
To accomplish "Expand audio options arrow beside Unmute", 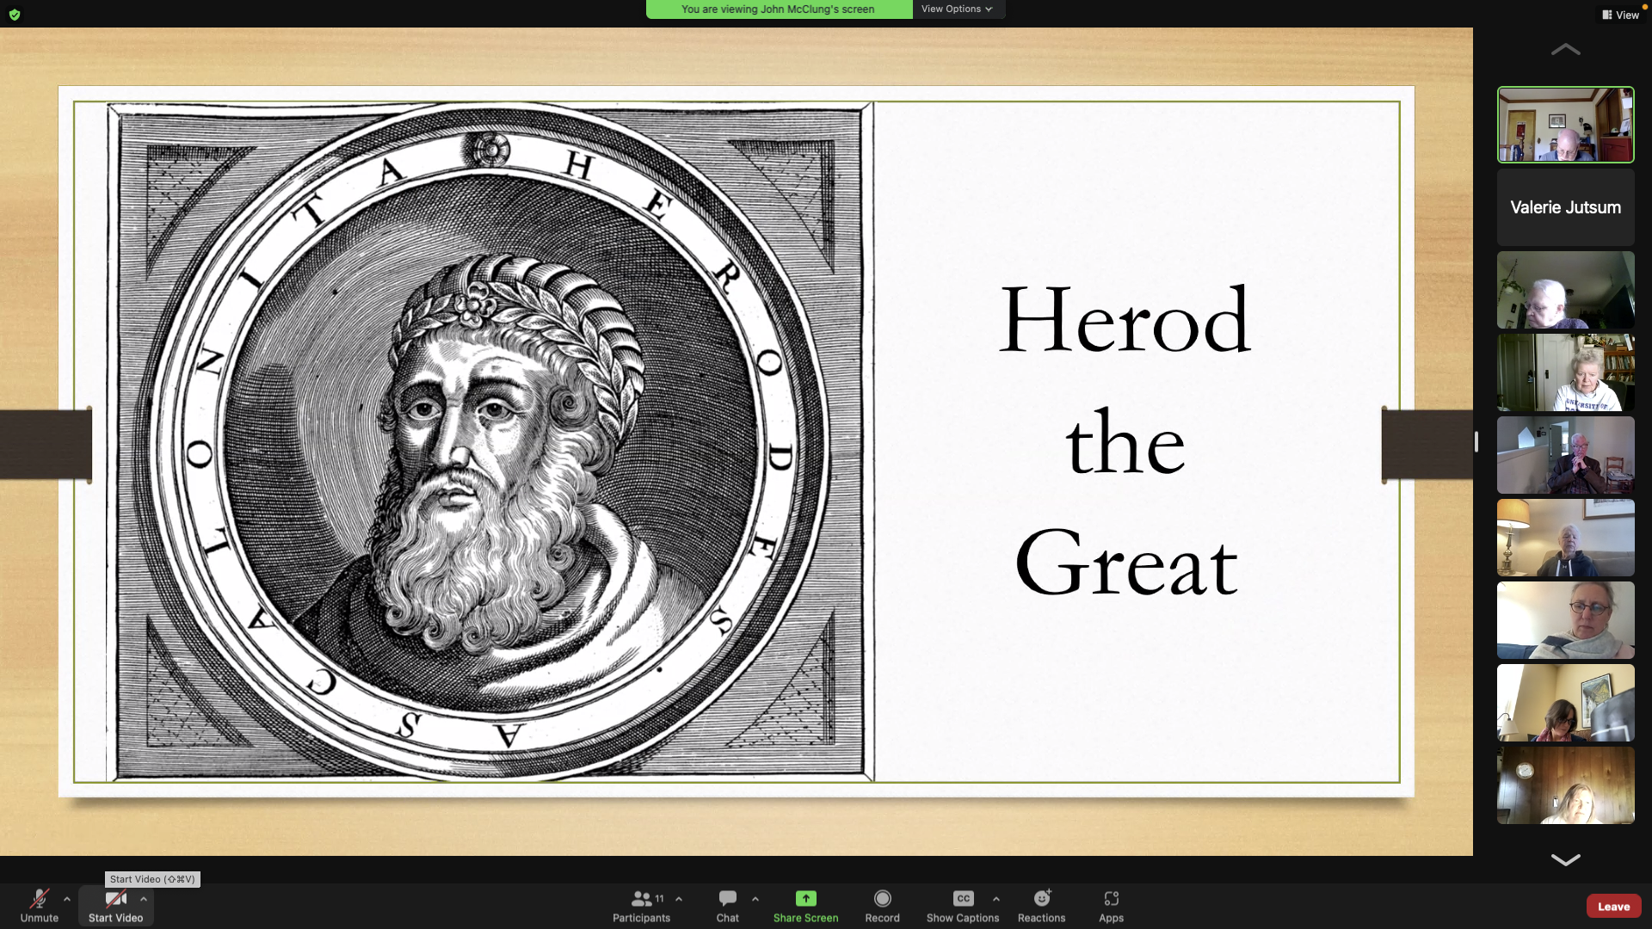I will tap(67, 899).
